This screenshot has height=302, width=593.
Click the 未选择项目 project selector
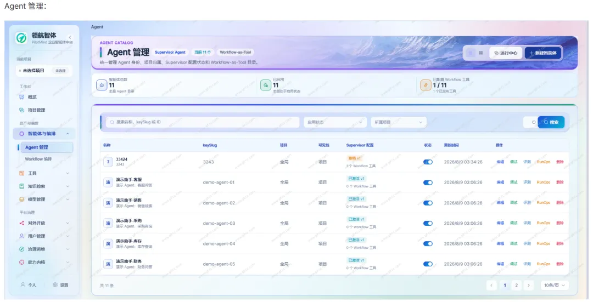44,71
